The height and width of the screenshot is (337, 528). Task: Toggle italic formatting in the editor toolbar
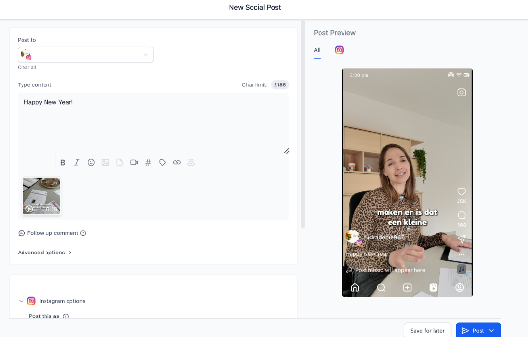(x=77, y=163)
